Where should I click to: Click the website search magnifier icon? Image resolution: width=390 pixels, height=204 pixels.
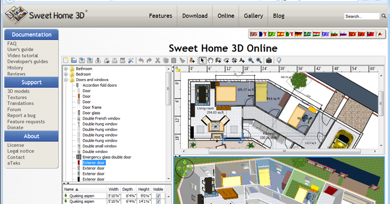point(384,16)
